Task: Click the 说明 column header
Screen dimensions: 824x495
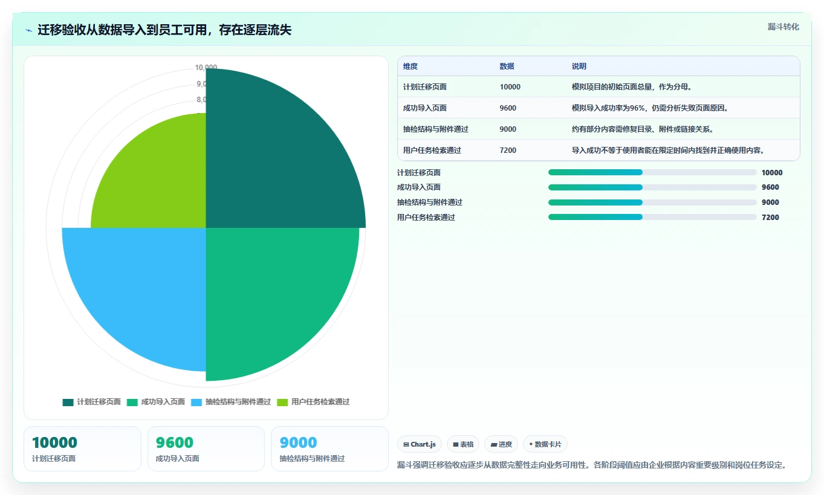Action: point(579,66)
